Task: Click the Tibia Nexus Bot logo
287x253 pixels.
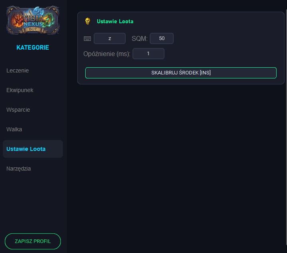Action: [x=33, y=20]
